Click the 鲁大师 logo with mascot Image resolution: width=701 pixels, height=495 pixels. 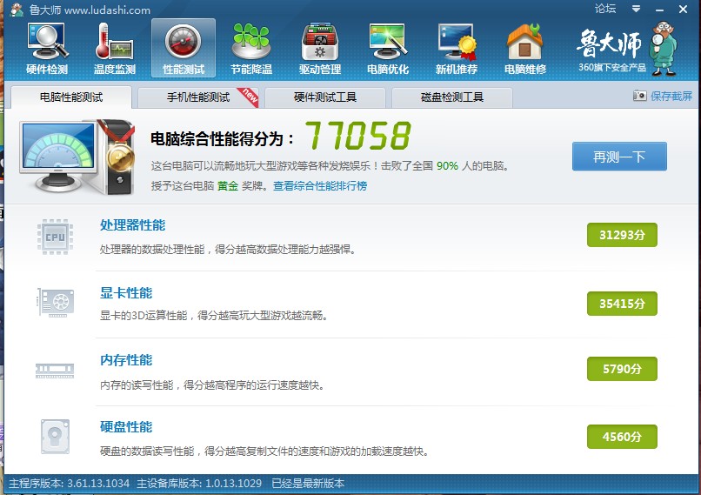click(x=627, y=49)
